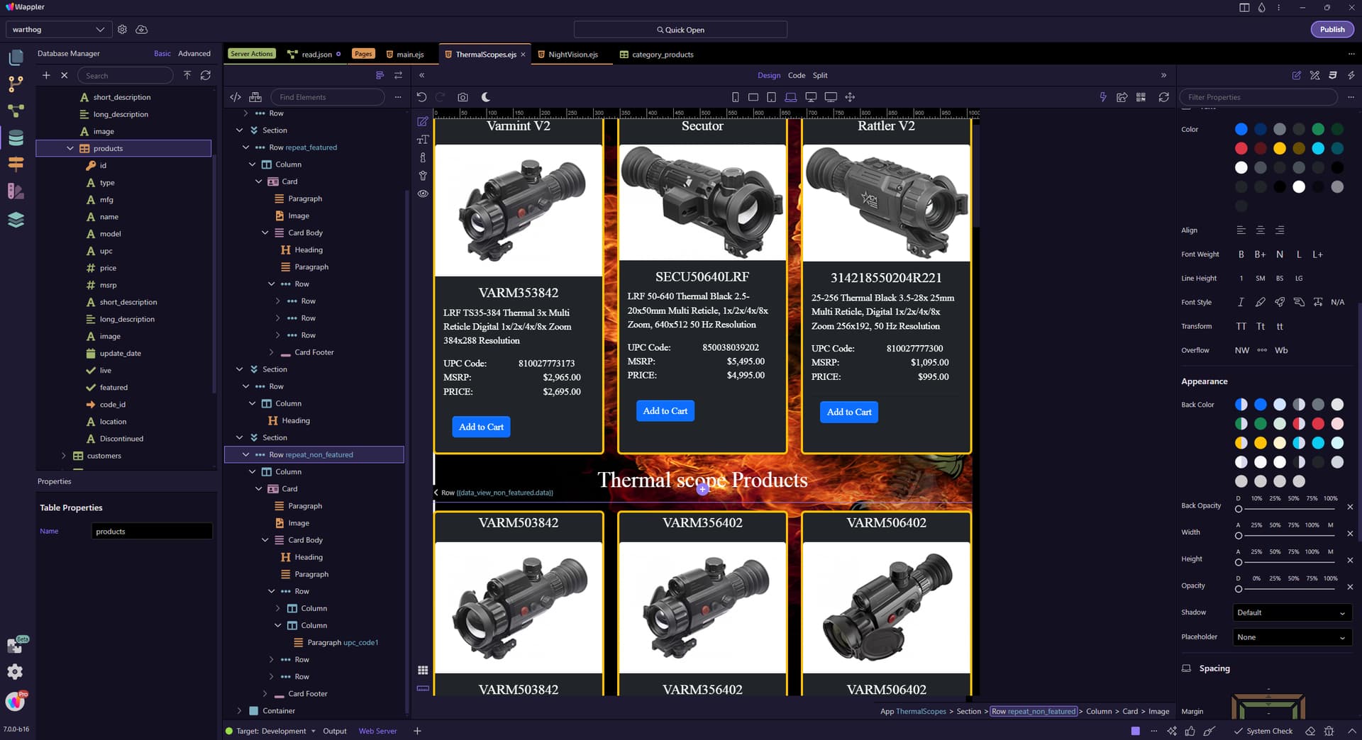1362x740 pixels.
Task: Expand the Card Footer node under repeat_featured
Action: click(271, 352)
